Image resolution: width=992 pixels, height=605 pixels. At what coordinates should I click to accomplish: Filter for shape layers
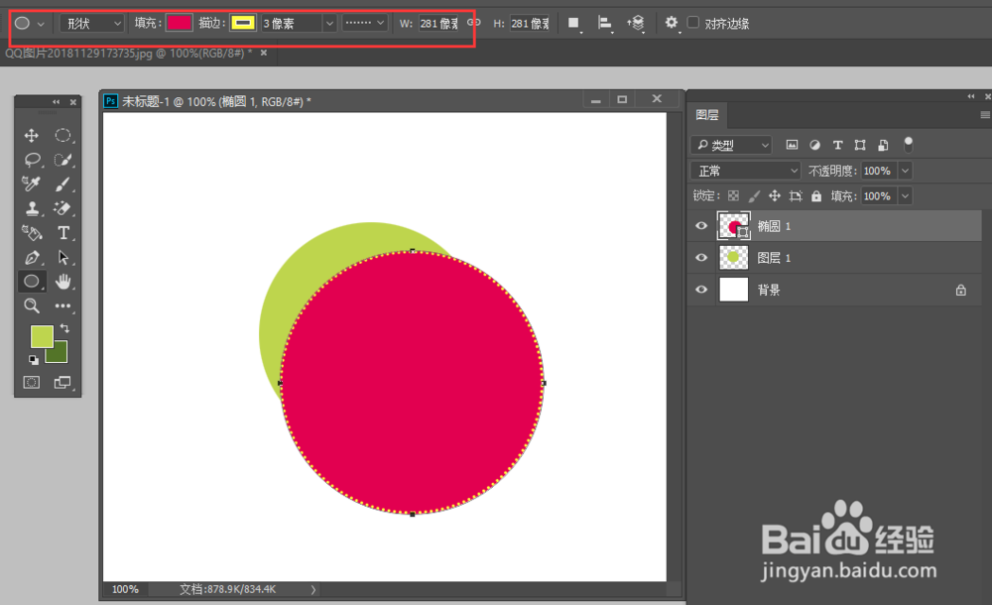860,145
